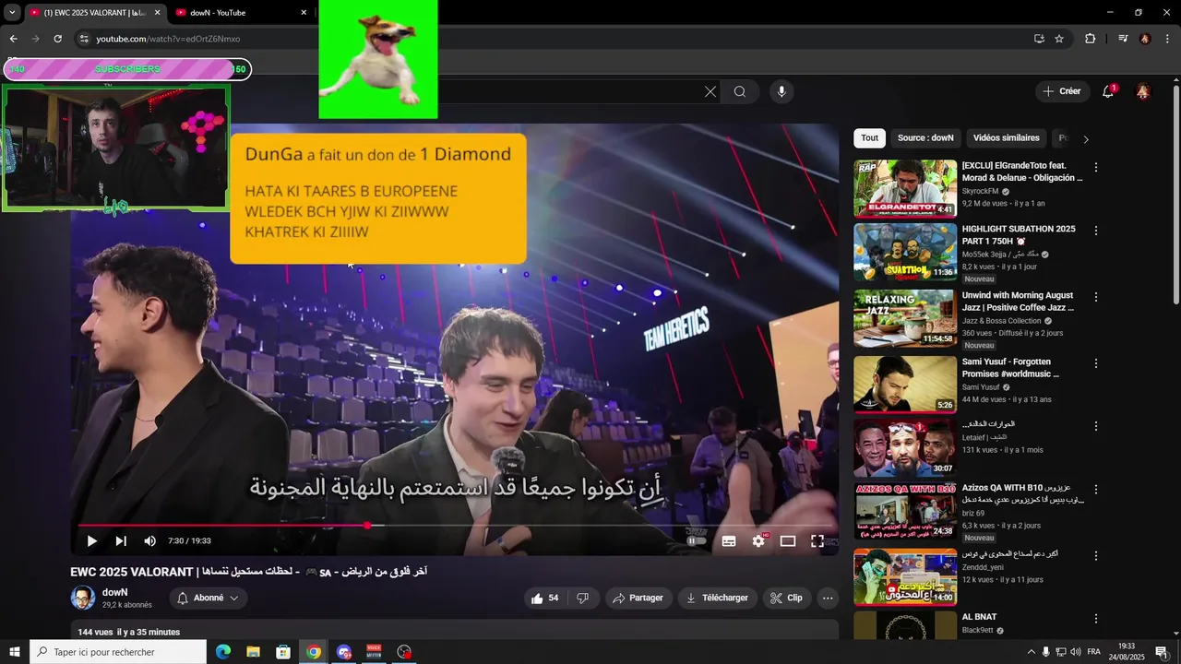
Task: Open Windows Start menu
Action: pos(15,652)
